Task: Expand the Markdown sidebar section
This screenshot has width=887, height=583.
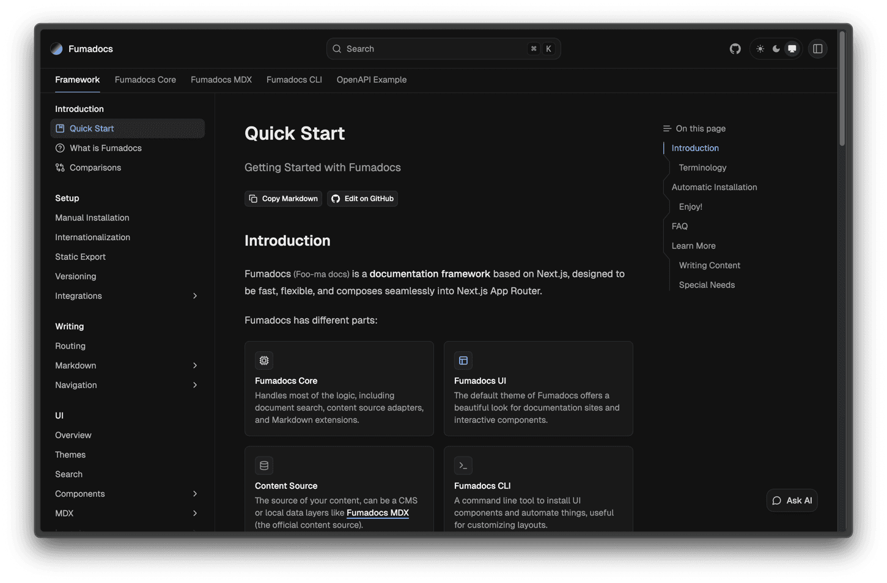Action: pyautogui.click(x=195, y=365)
